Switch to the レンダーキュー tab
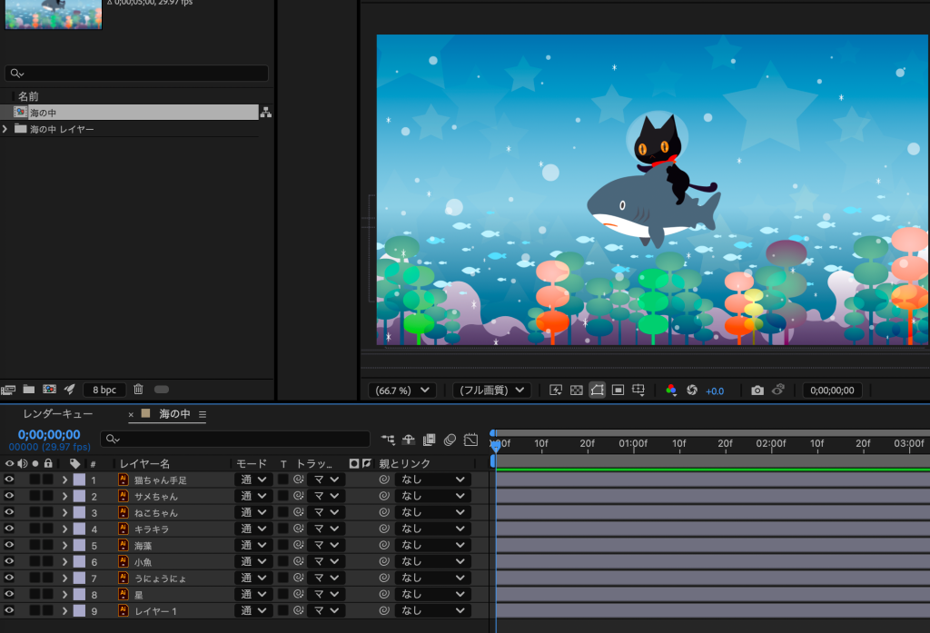Viewport: 930px width, 633px height. [57, 414]
